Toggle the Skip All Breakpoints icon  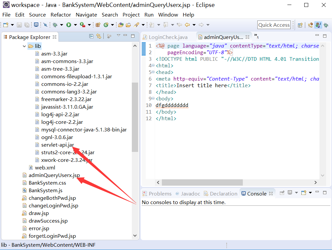[x=45, y=25]
